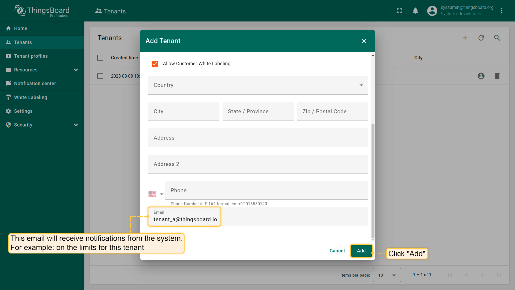Go to the Notification center

[x=35, y=84]
